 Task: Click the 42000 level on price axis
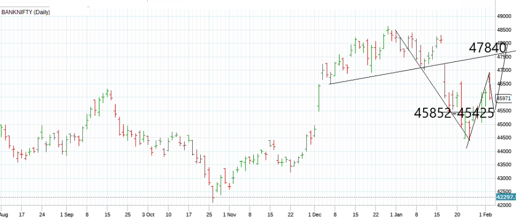505,205
